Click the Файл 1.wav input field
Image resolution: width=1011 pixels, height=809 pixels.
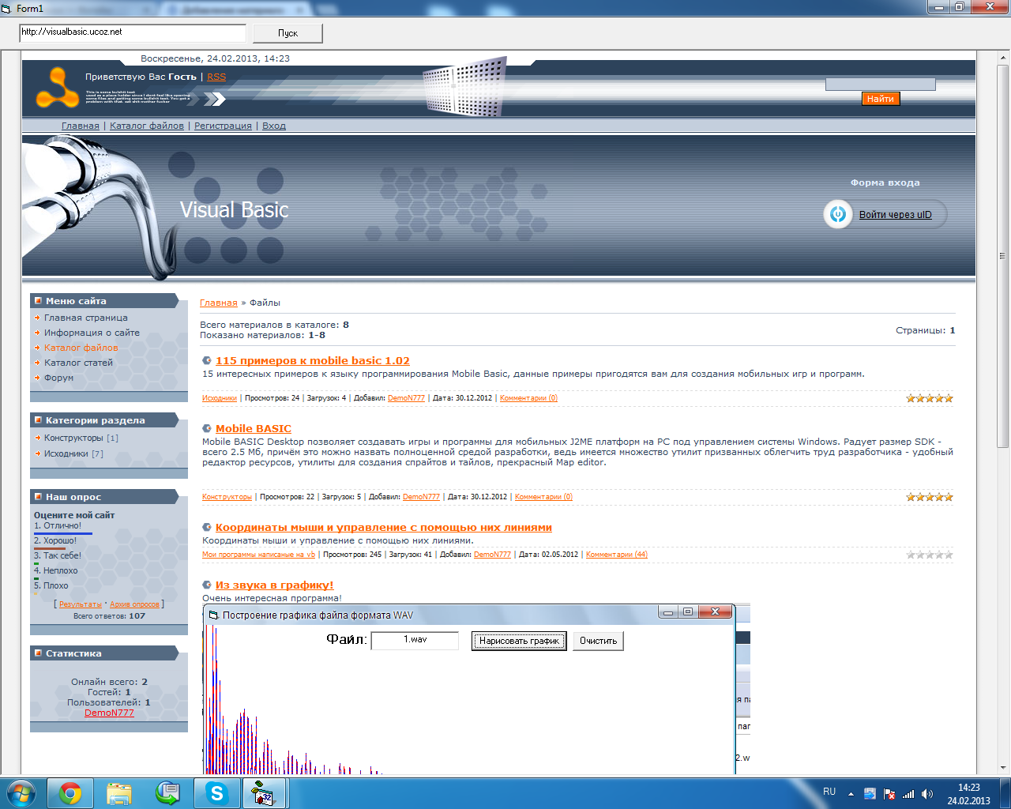tap(415, 640)
